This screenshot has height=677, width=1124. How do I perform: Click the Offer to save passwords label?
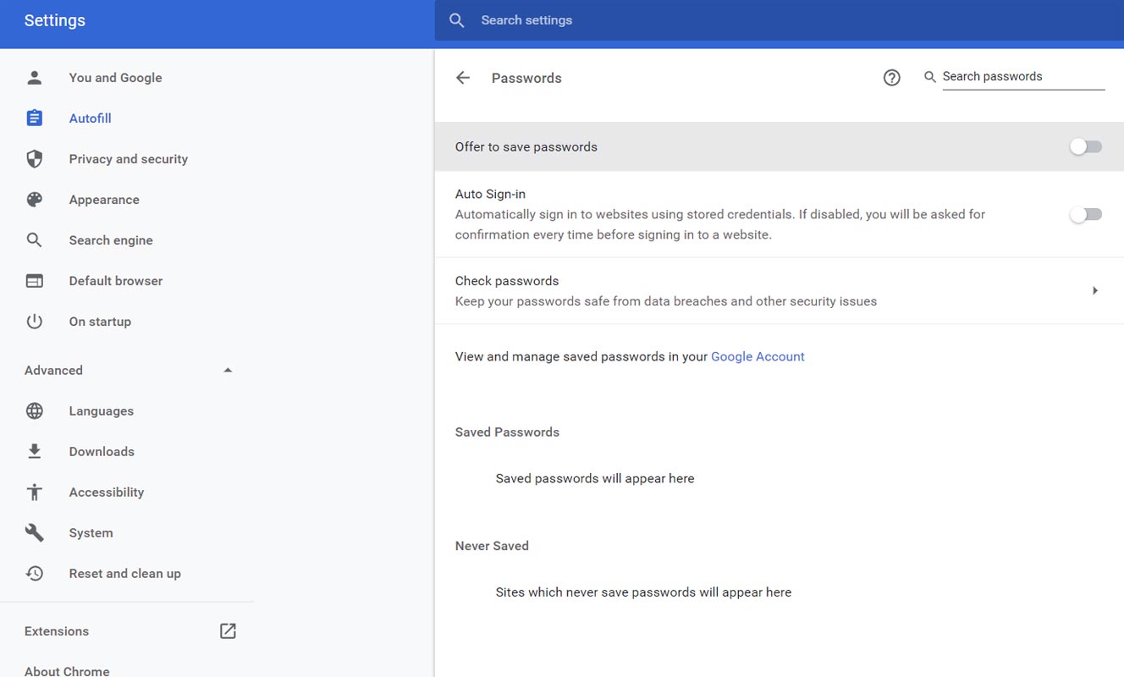pyautogui.click(x=526, y=147)
